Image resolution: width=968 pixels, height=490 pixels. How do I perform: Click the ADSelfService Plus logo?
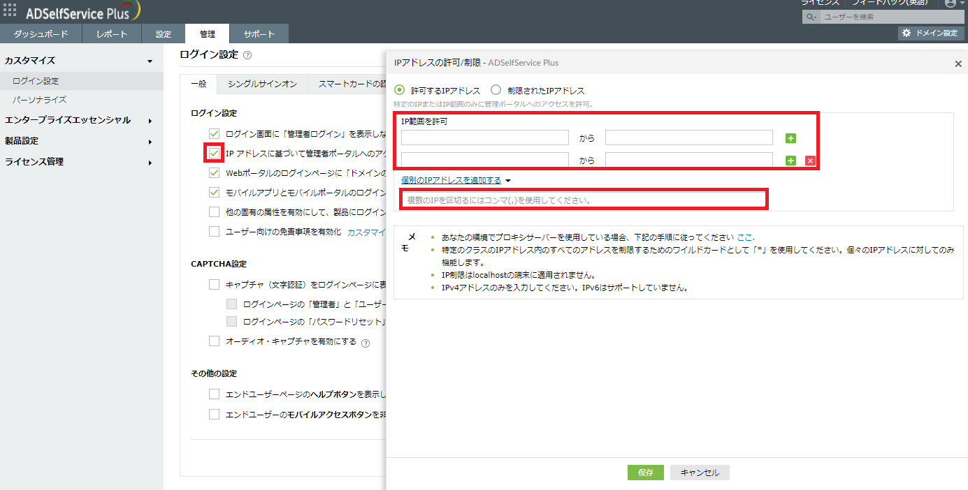click(82, 10)
